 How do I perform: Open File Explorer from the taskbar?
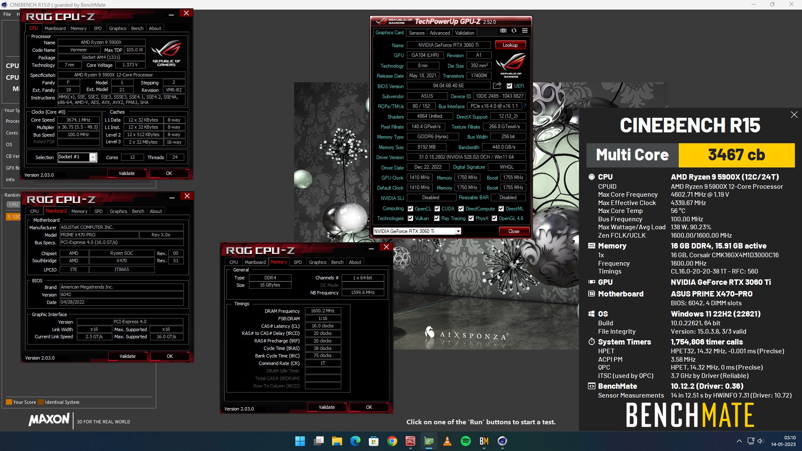337,441
